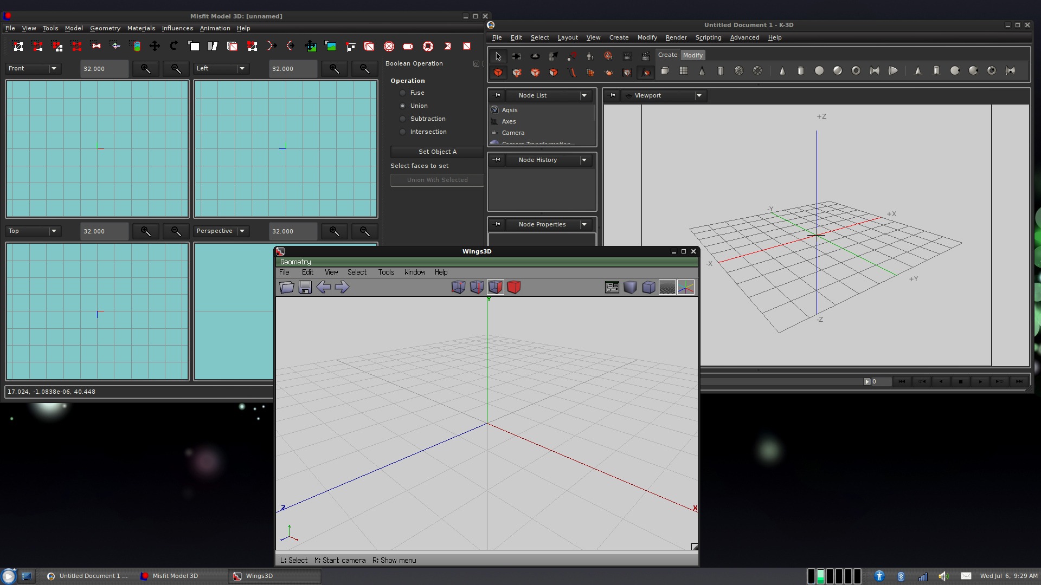Screen dimensions: 1041x585
Task: Open the Influences menu in Misfit Model
Action: pos(177,29)
